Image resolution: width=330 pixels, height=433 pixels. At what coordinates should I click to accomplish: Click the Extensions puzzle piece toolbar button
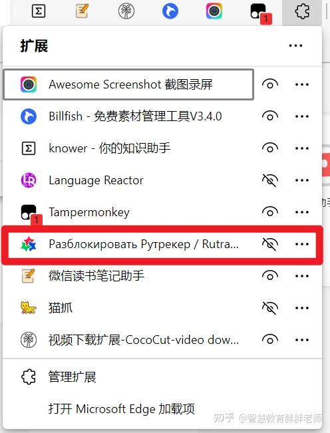point(302,11)
